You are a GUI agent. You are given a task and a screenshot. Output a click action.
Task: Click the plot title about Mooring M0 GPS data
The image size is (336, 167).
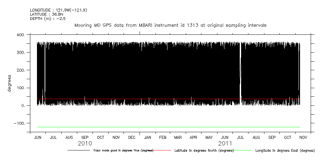(x=170, y=25)
